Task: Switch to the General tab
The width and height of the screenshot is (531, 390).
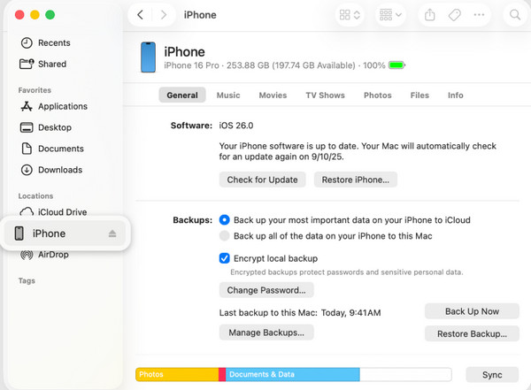Action: [x=182, y=96]
